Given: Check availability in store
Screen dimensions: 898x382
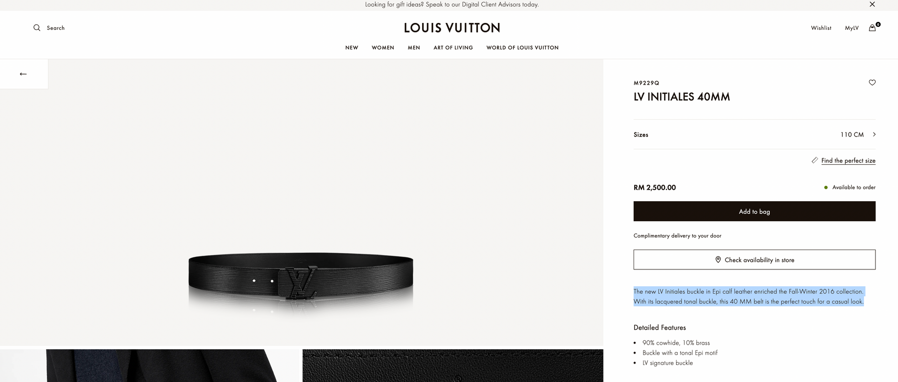Looking at the screenshot, I should [x=754, y=259].
